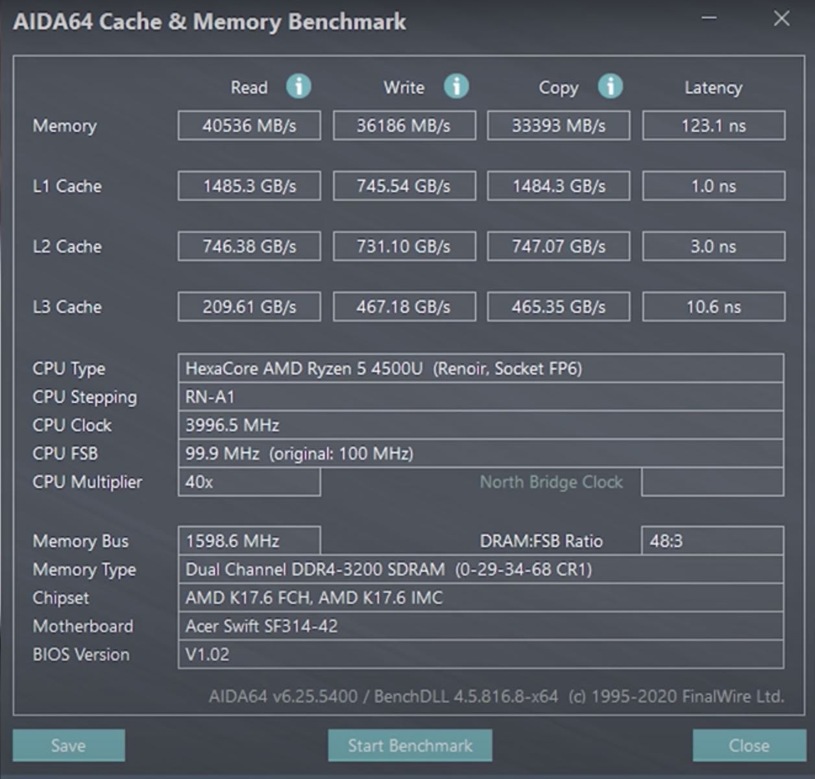This screenshot has height=779, width=815.
Task: Click the DRAM:FSB Ratio field showing 48:3
Action: pyautogui.click(x=712, y=541)
